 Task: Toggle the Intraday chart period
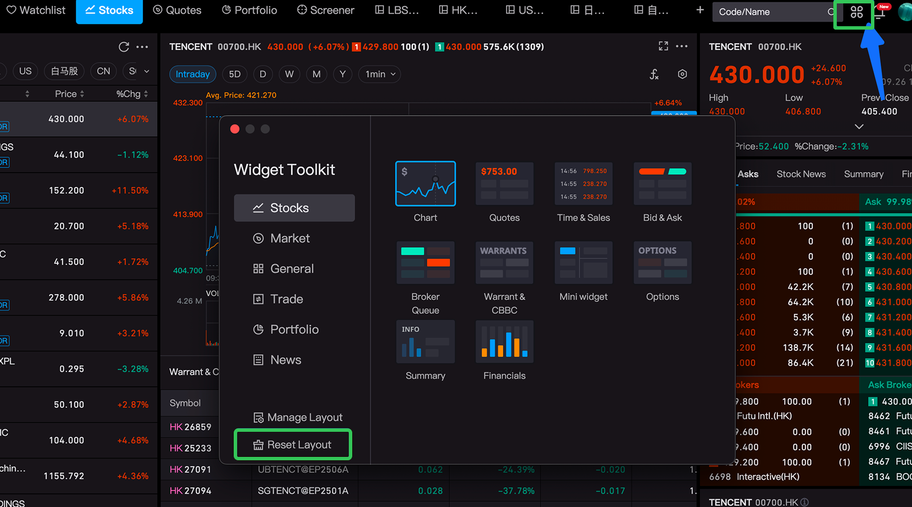tap(193, 74)
